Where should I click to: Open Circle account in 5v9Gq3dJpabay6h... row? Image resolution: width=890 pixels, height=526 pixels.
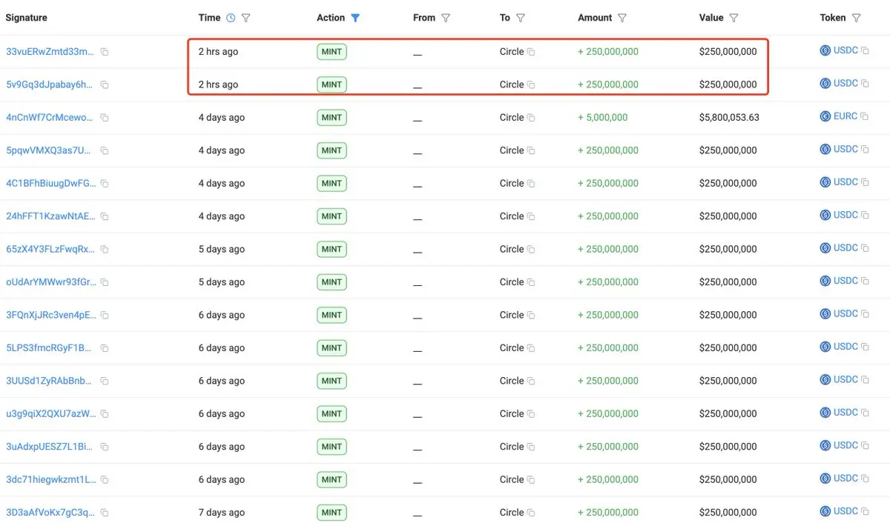[512, 84]
